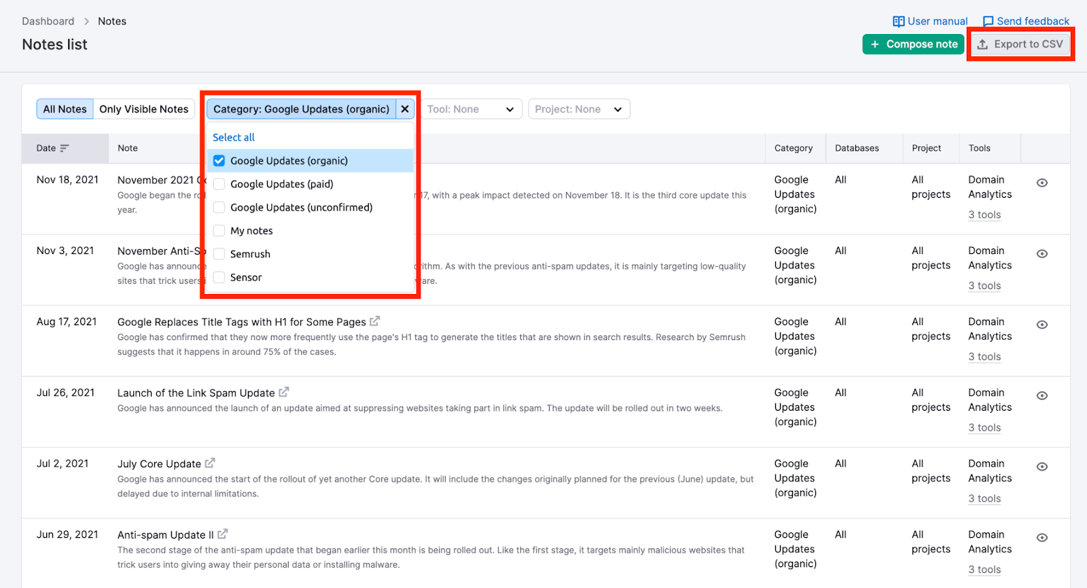
Task: Switch to Only Visible Notes tab
Action: 143,109
